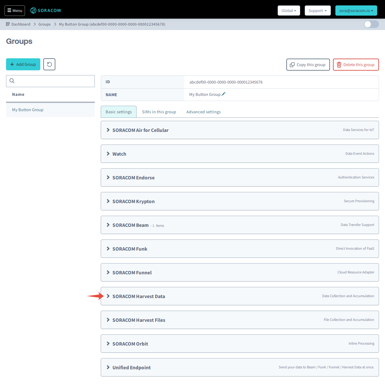Expand SORACOM Funnel section
Viewport: 385px width, 384px height.
(x=240, y=273)
